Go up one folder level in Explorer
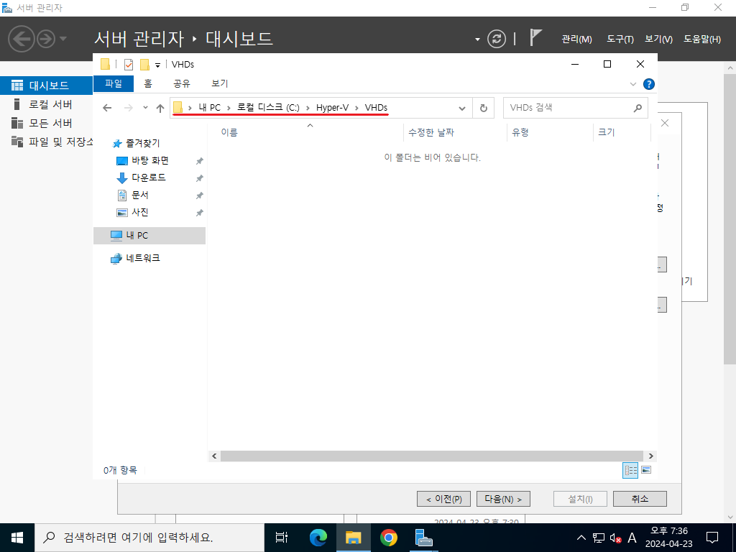 [x=160, y=108]
